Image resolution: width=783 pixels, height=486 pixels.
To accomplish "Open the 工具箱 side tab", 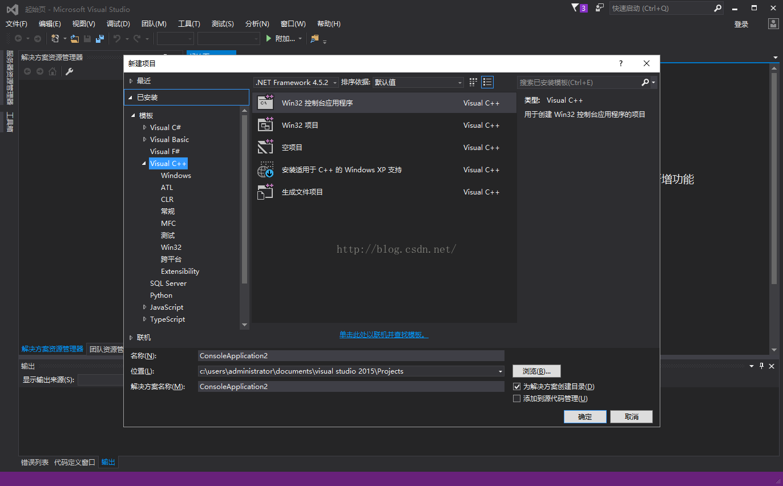I will tap(10, 122).
